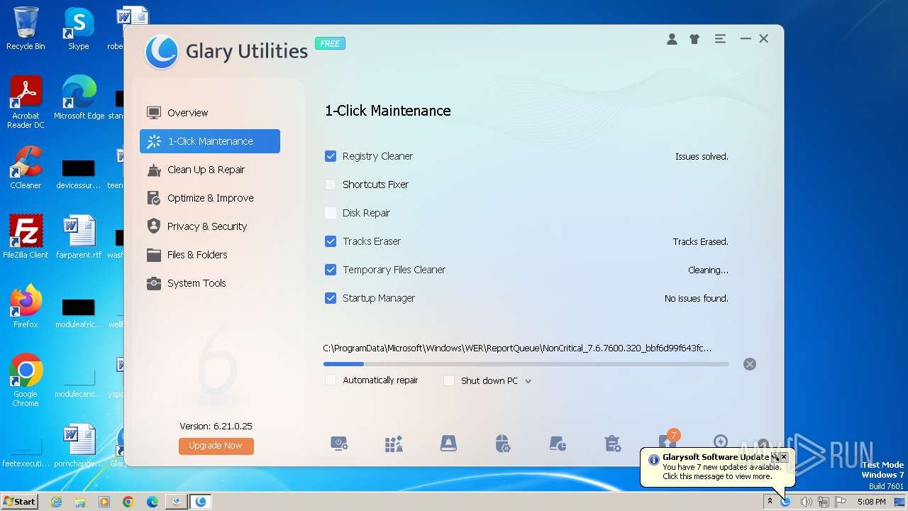This screenshot has height=511, width=908.
Task: Click the File Explorer taskbar icon
Action: (x=80, y=502)
